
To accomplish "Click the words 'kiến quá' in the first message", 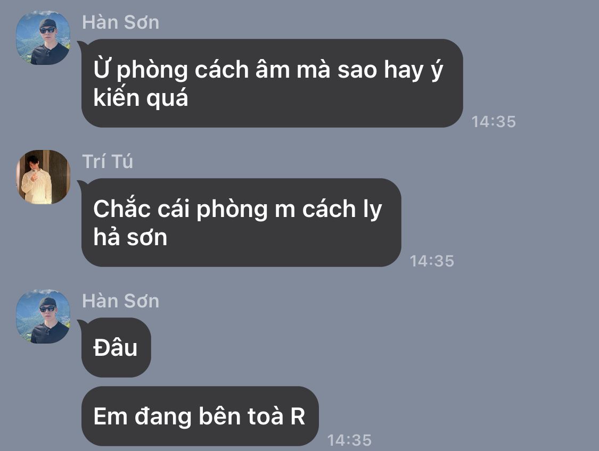I will pos(141,98).
